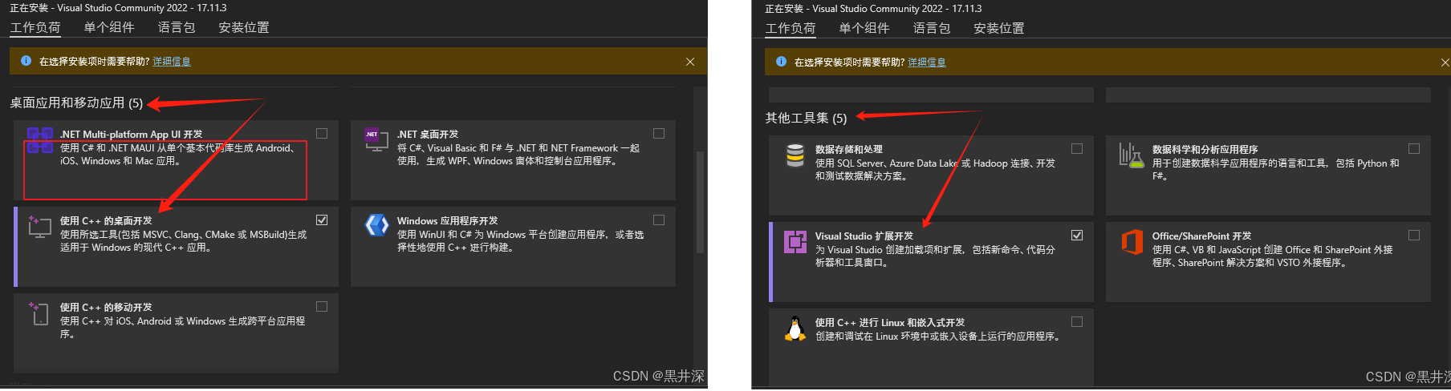Click the Linux penguin icon
1451x391 pixels.
795,328
